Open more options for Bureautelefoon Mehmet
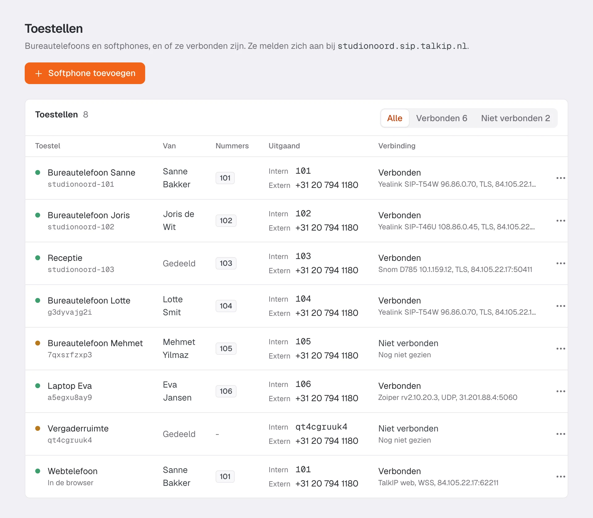 click(561, 349)
